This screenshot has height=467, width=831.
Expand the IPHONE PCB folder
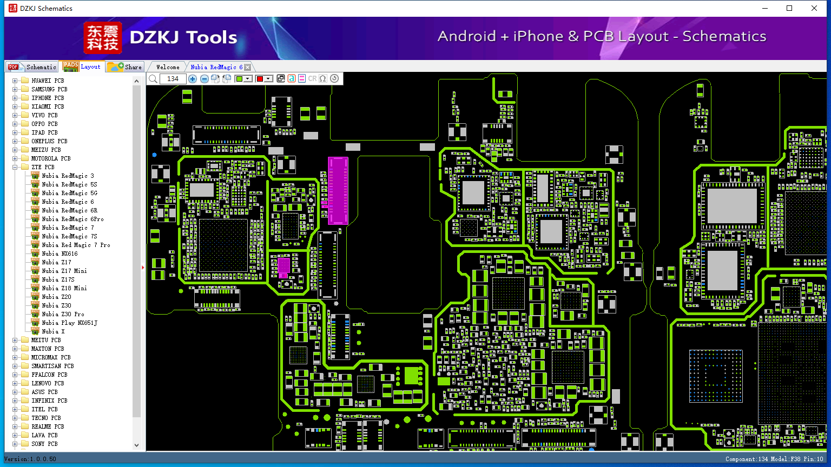tap(15, 98)
